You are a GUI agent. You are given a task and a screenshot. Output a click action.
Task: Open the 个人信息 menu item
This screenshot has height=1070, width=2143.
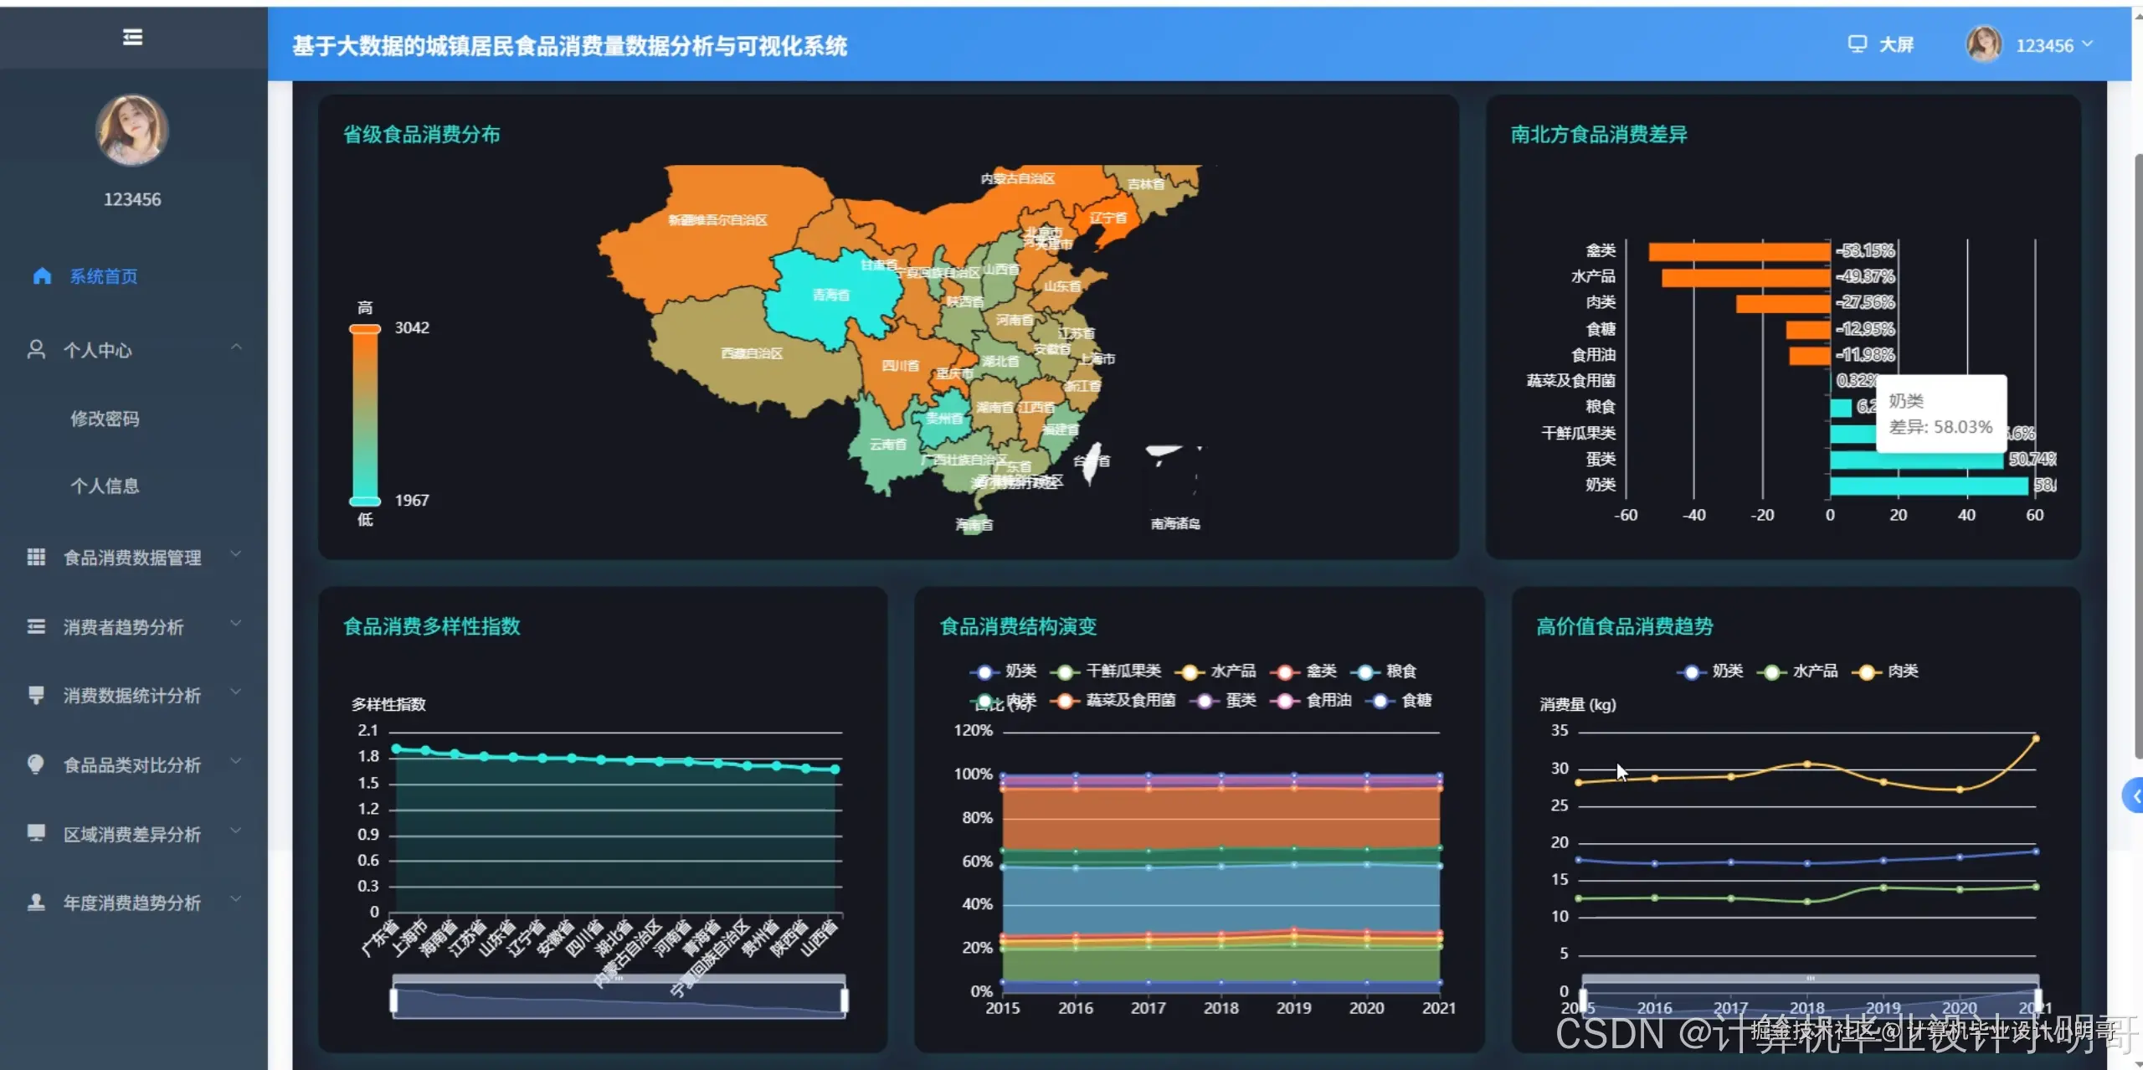pyautogui.click(x=105, y=486)
